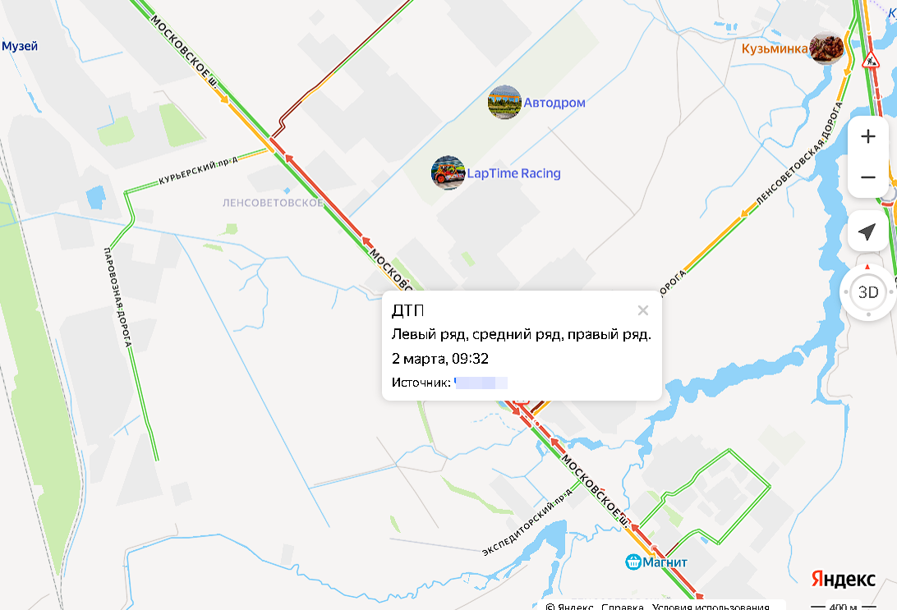Select the LapTime Racing photo marker
897x610 pixels.
(x=448, y=172)
